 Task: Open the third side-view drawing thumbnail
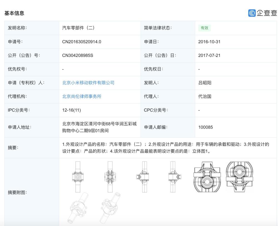(143, 177)
